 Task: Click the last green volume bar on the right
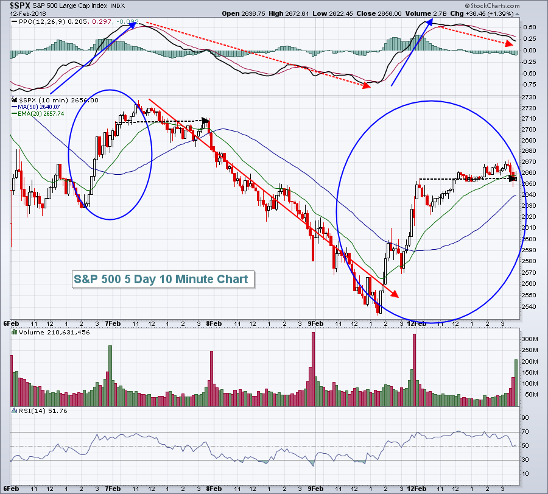click(x=516, y=383)
